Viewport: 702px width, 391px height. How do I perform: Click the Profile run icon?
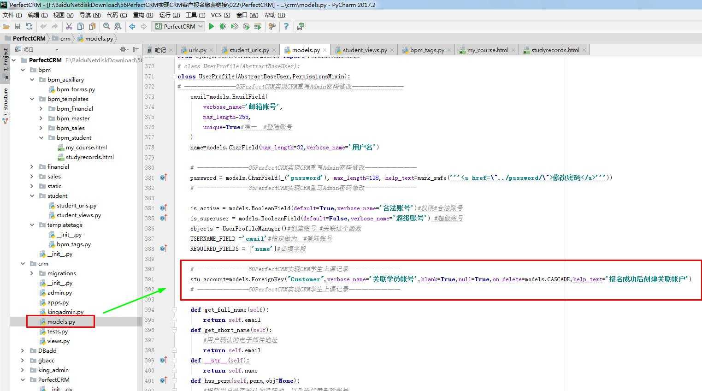click(246, 26)
